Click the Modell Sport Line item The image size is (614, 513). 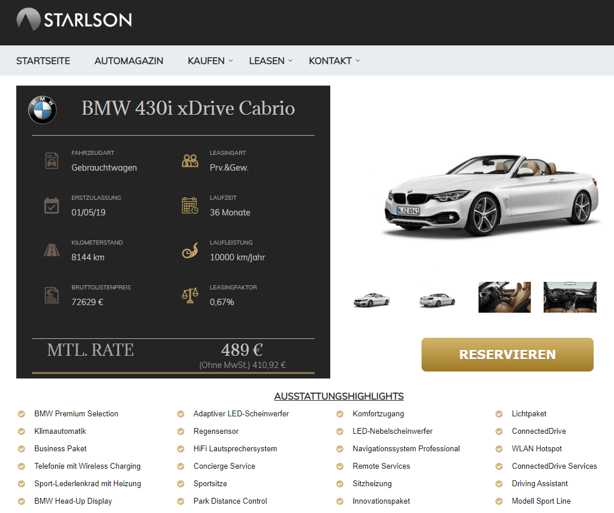click(x=541, y=501)
